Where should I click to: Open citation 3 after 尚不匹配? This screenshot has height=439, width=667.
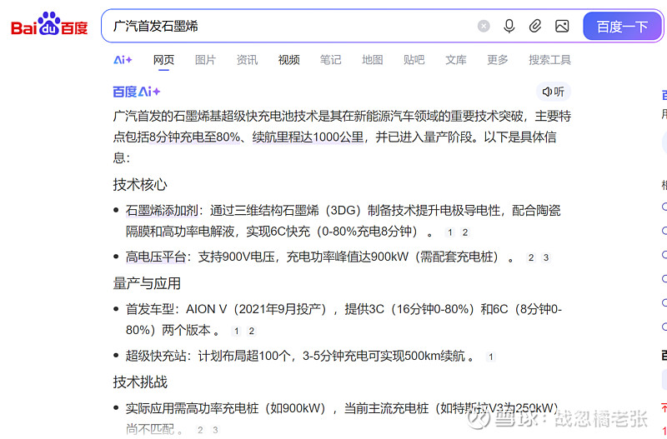point(215,430)
